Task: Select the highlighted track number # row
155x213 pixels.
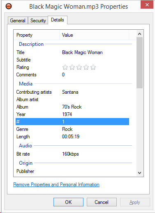Action: pos(72,122)
